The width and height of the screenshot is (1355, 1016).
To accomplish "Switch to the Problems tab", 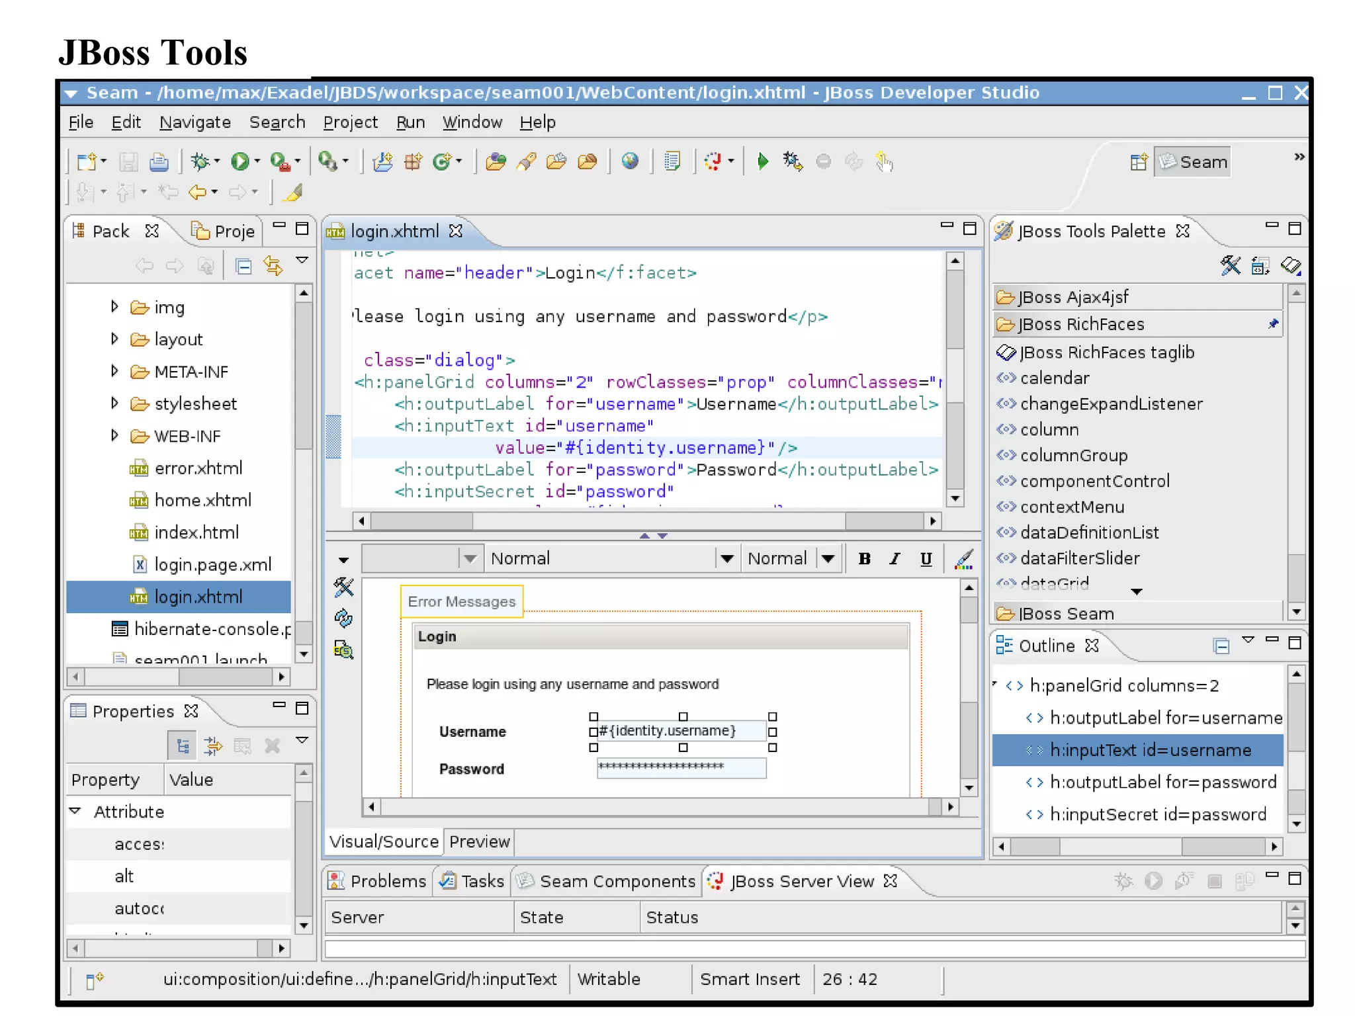I will pos(378,881).
